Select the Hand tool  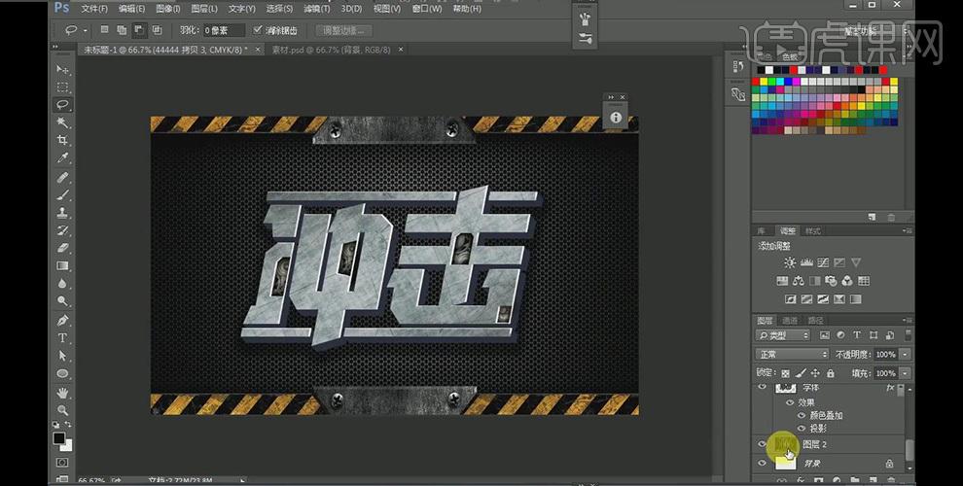(62, 393)
